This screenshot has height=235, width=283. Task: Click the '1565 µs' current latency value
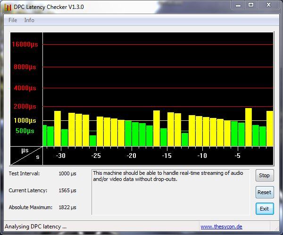[x=67, y=191]
